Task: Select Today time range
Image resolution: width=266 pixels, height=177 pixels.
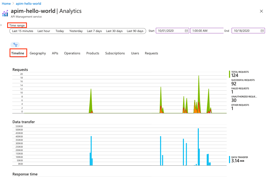Action: click(60, 31)
